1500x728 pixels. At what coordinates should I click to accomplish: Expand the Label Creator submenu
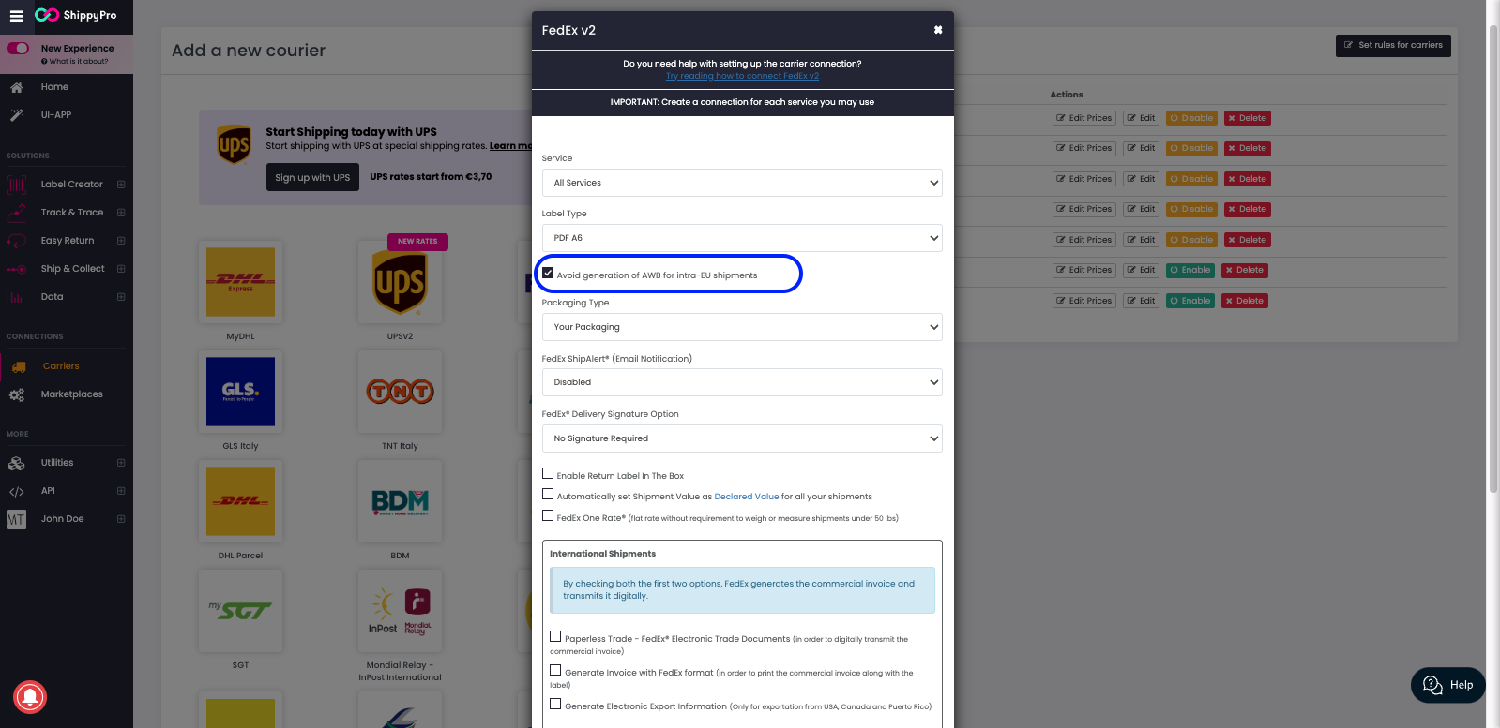(x=121, y=185)
